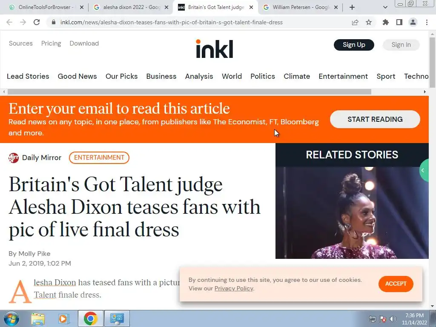Click the Sign Up button
Screen dimensions: 436x327
tap(354, 45)
